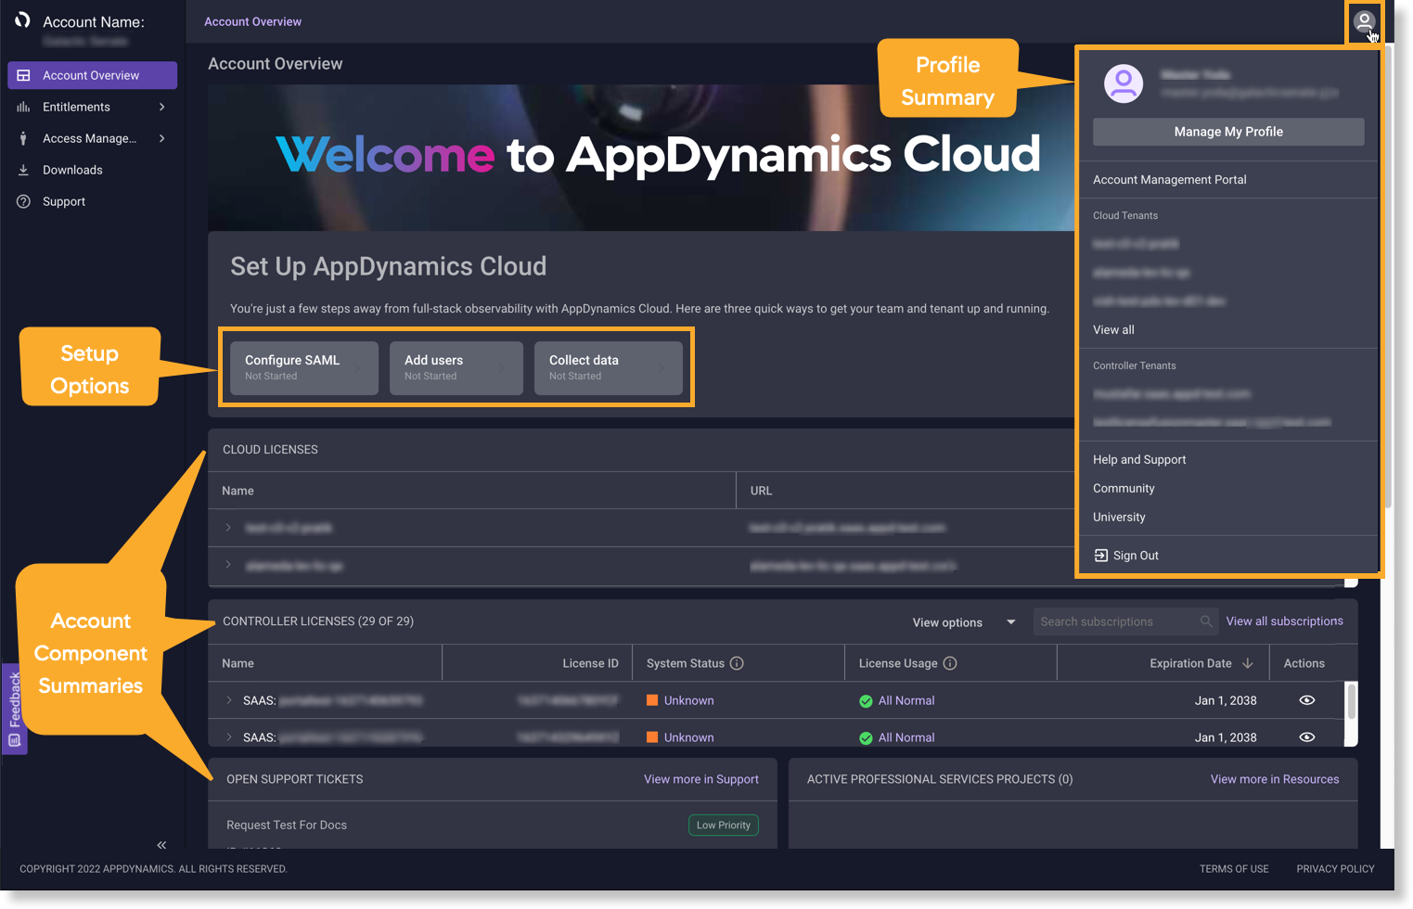
Task: Open the Terms of Use footer link
Action: [x=1234, y=869]
